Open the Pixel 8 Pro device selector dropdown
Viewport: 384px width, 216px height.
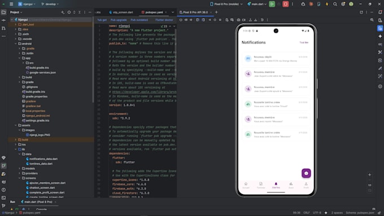click(226, 4)
